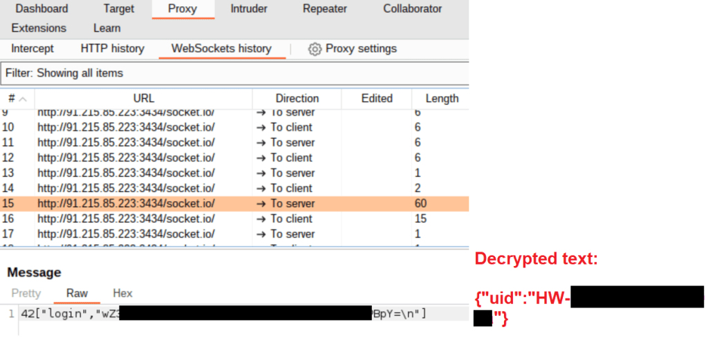This screenshot has width=708, height=340.
Task: Sort by the Length column header
Action: point(441,98)
